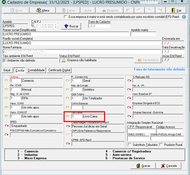Click the Apelido input field

pyautogui.click(x=15, y=26)
